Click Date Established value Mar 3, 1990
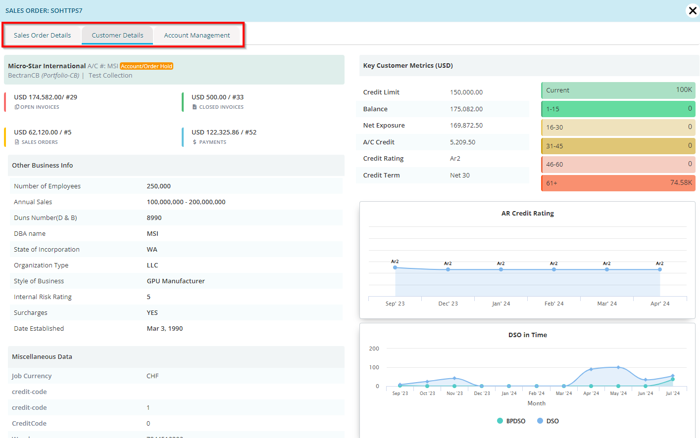700x438 pixels. point(165,328)
